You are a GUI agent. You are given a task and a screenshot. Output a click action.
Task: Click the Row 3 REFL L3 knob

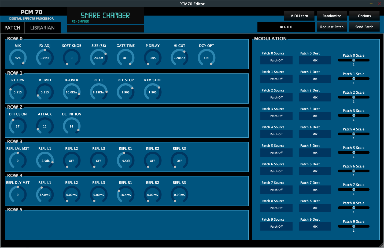[99, 161]
